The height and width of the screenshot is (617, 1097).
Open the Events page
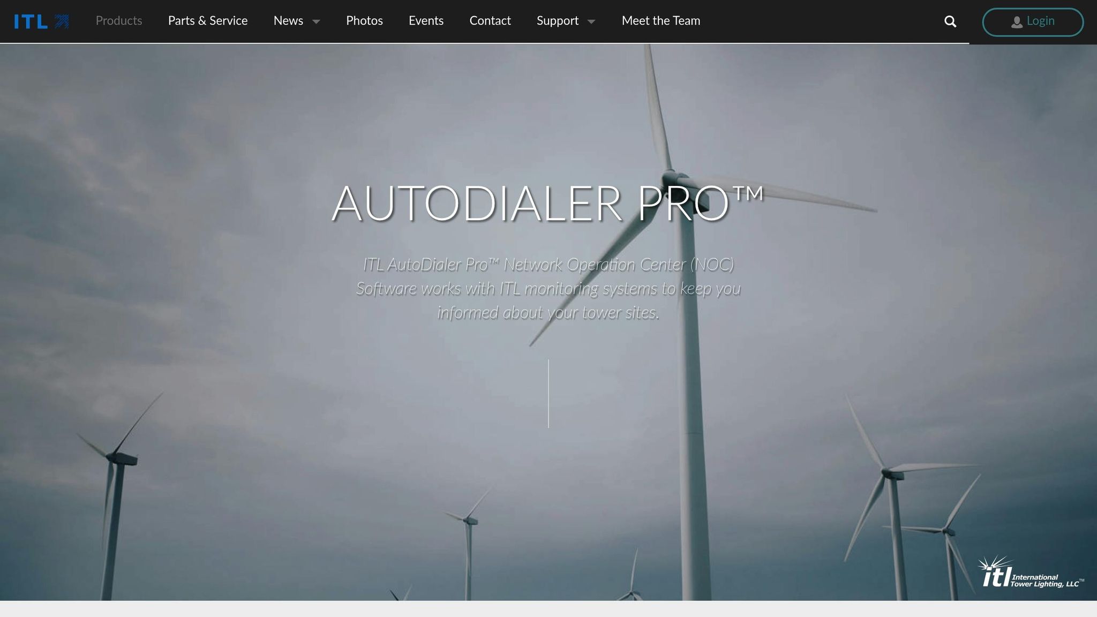426,21
